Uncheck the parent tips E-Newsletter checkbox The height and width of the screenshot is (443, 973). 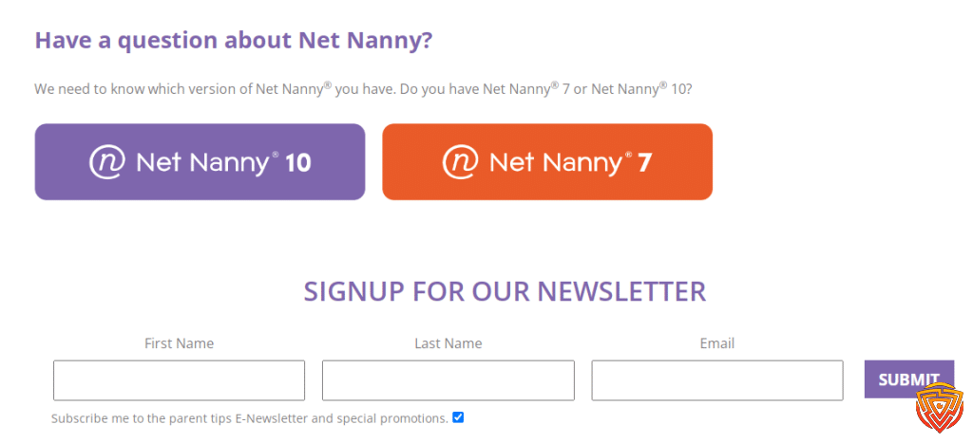(x=458, y=417)
